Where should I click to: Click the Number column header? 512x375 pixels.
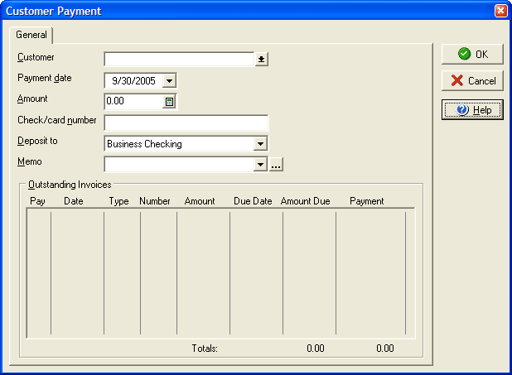point(154,201)
